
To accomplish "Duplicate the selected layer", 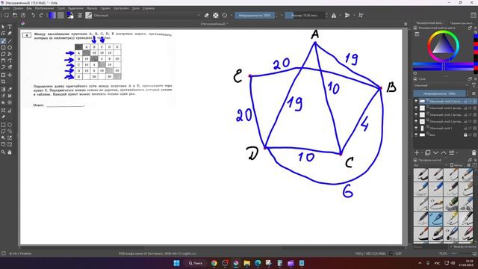I will (x=427, y=152).
